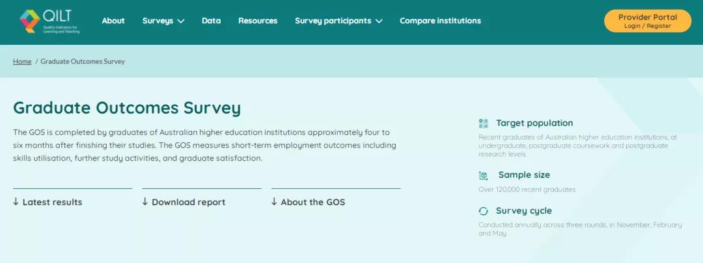Image resolution: width=703 pixels, height=263 pixels.
Task: Click the Target population icon
Action: click(x=483, y=123)
